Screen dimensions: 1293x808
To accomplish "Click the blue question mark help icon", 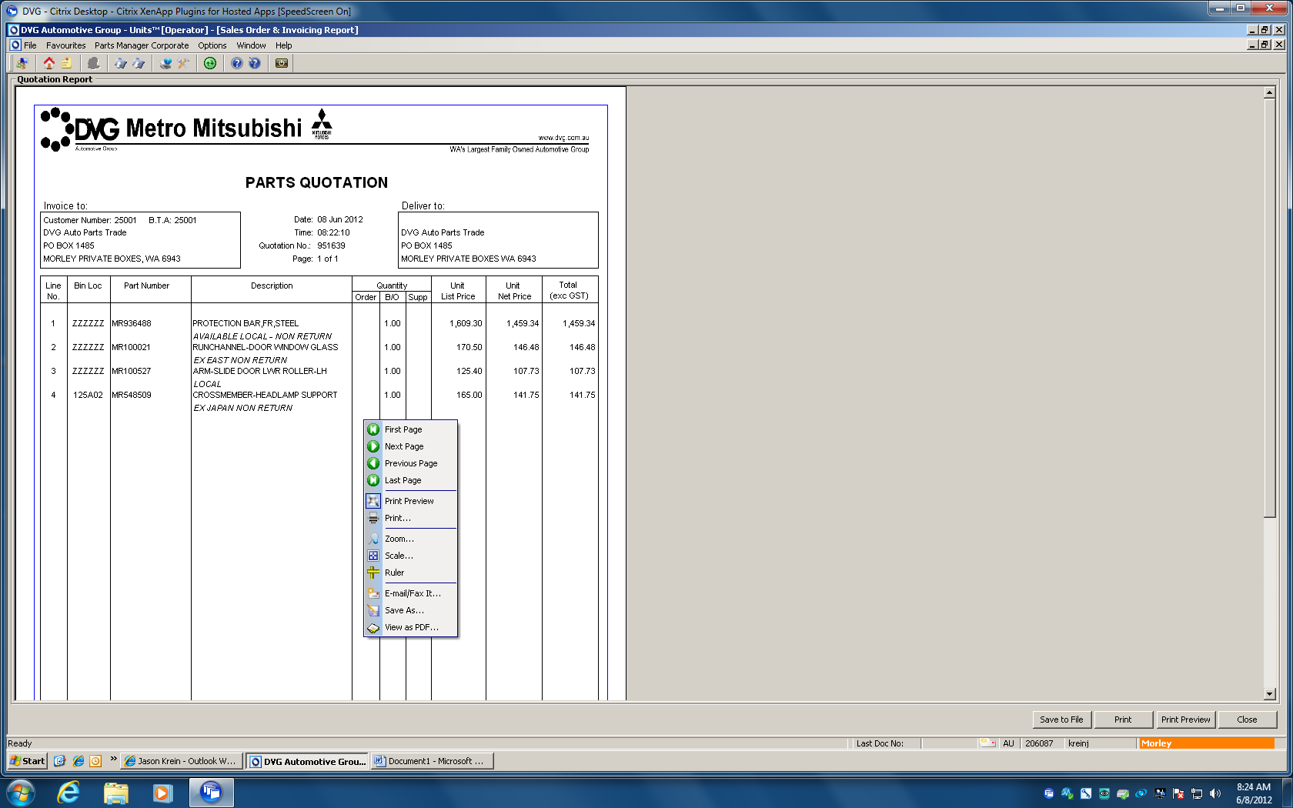I will click(237, 63).
